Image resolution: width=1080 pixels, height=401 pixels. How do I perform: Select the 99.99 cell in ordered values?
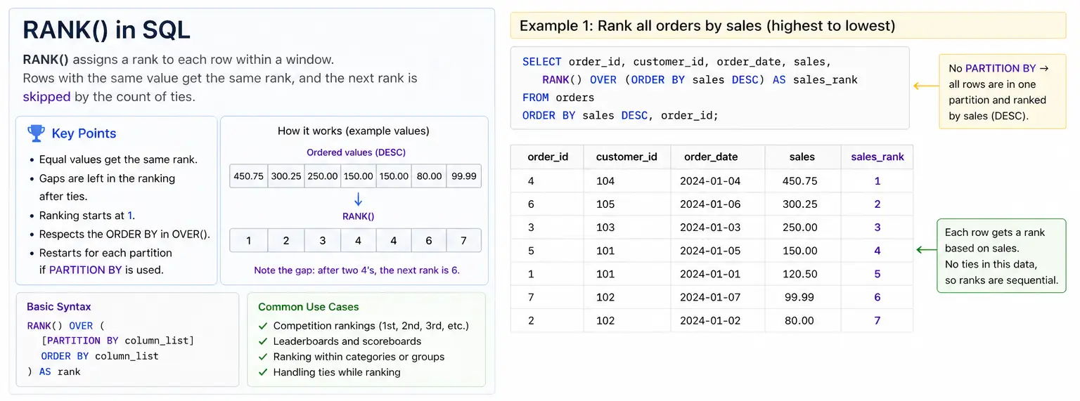pos(464,176)
